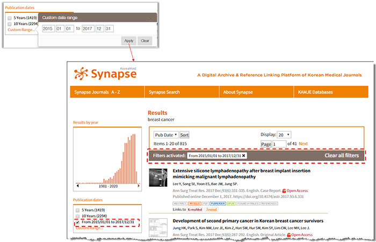Viewport: 376px width, 242px height.
Task: Open the ARTICLE badge of first result
Action: point(194,203)
